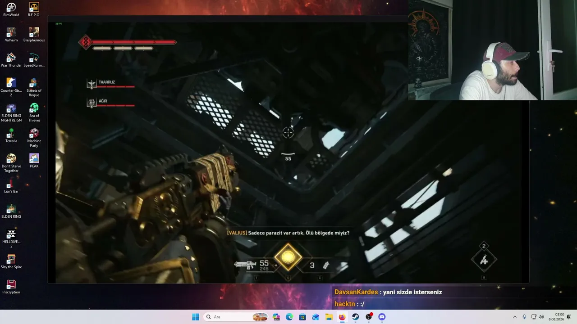Select the ELDEN RING NIGHTREIGN icon

[x=11, y=112]
